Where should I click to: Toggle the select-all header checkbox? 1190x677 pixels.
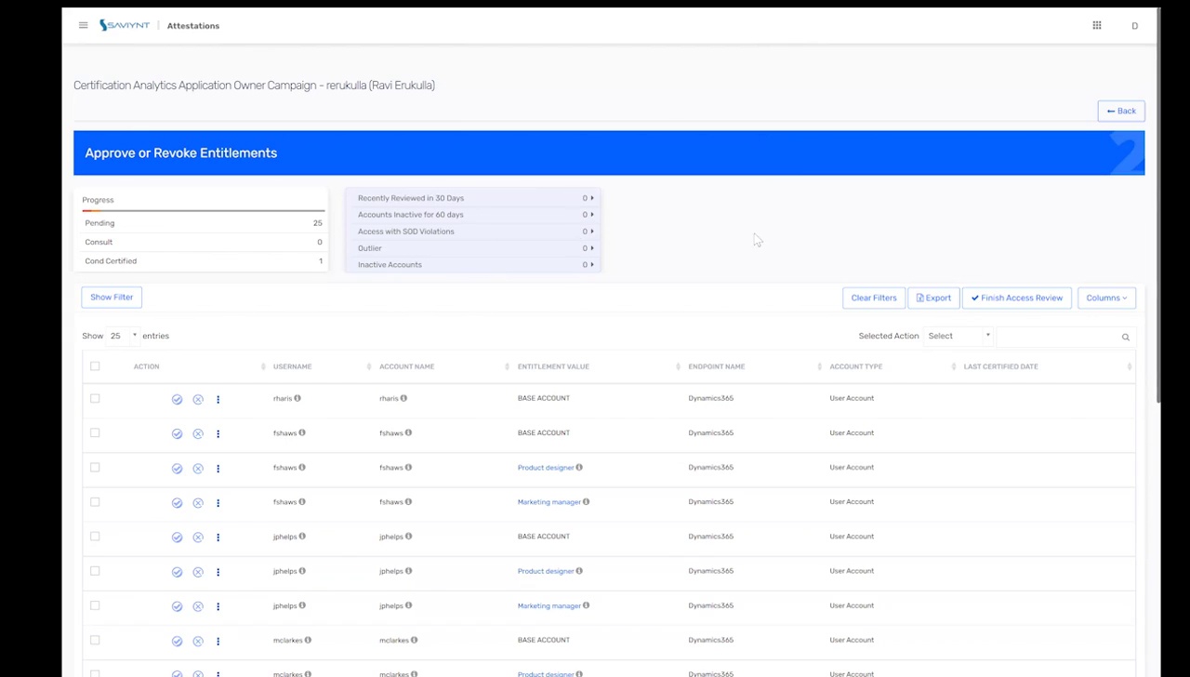point(95,366)
